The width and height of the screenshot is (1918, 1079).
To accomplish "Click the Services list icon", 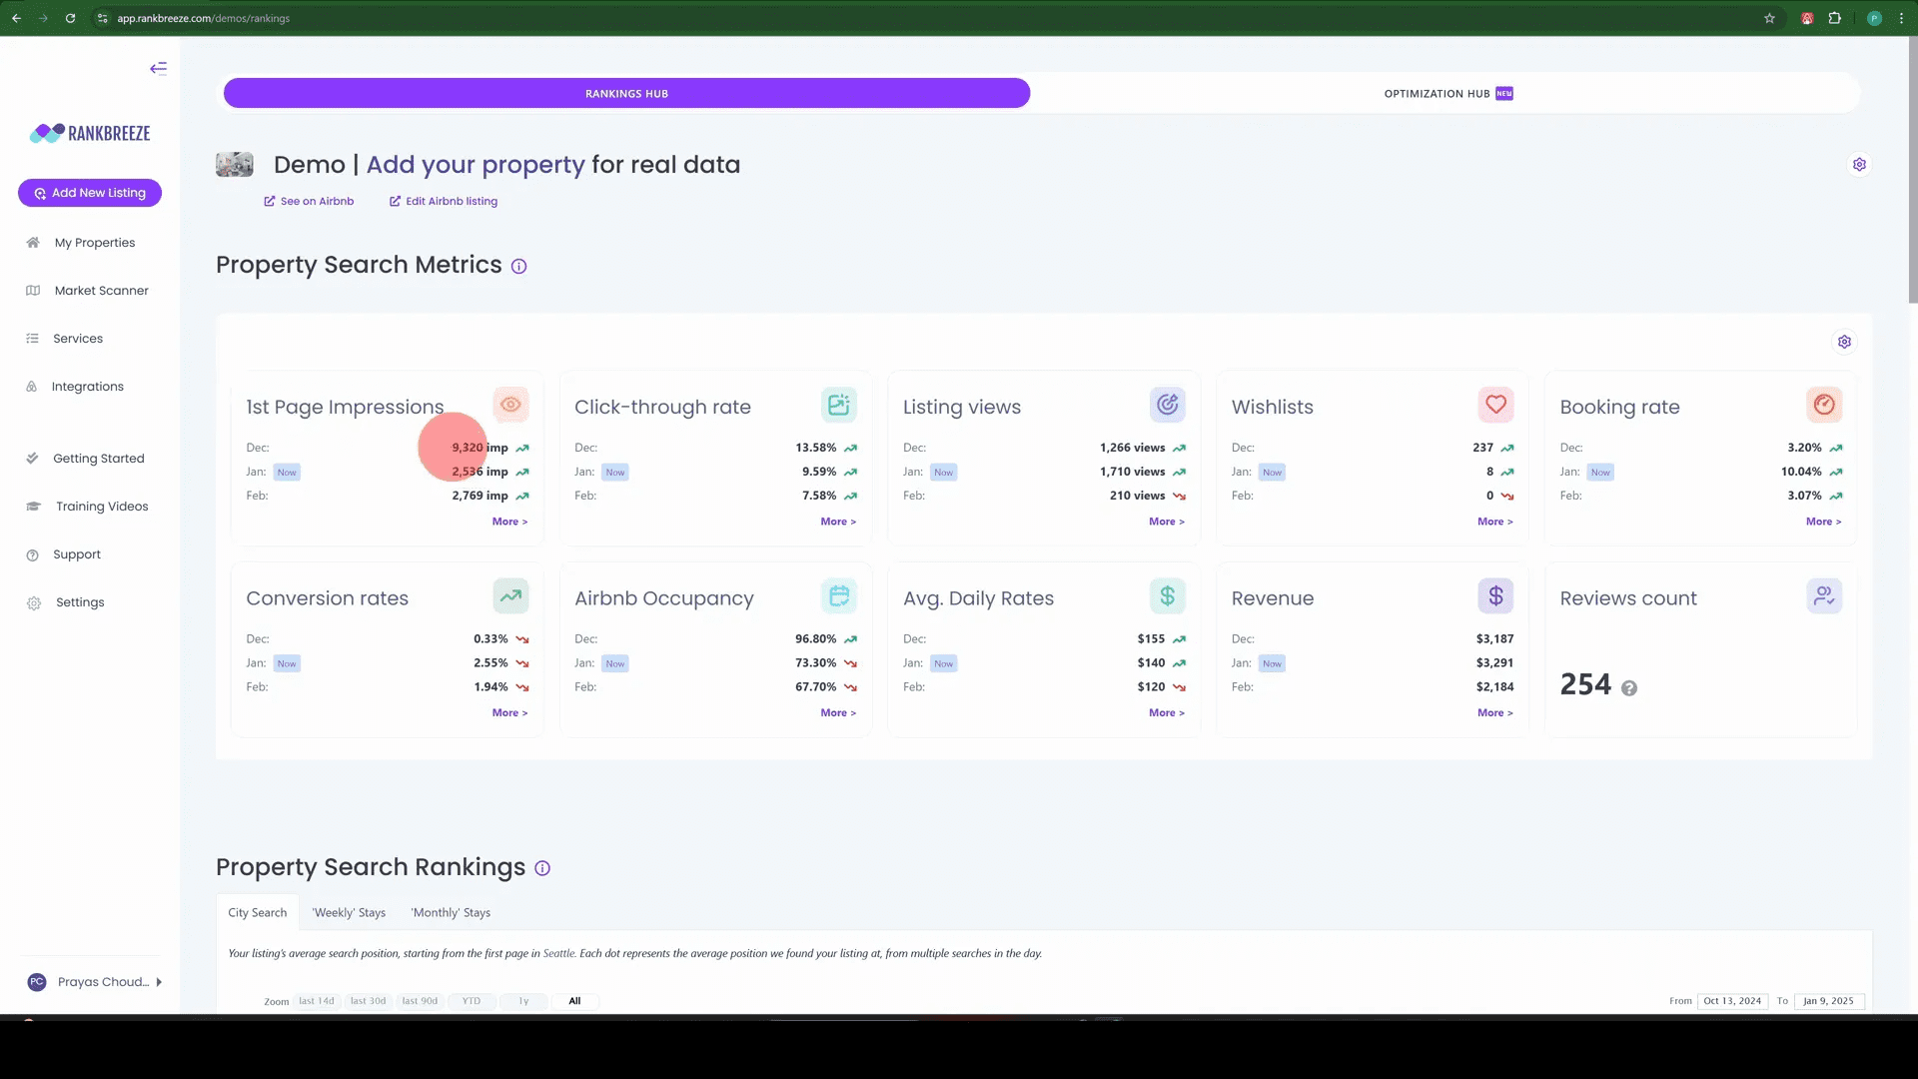I will [x=32, y=339].
